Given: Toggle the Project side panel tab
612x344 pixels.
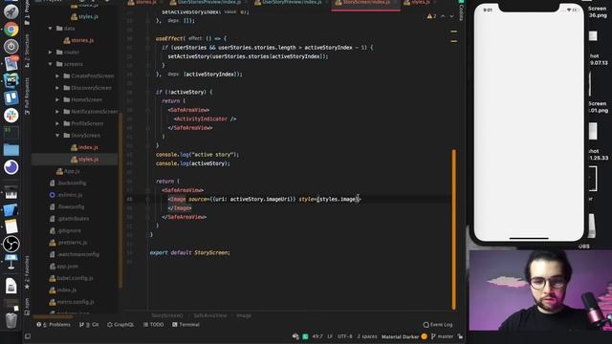Looking at the screenshot, I should [x=27, y=11].
